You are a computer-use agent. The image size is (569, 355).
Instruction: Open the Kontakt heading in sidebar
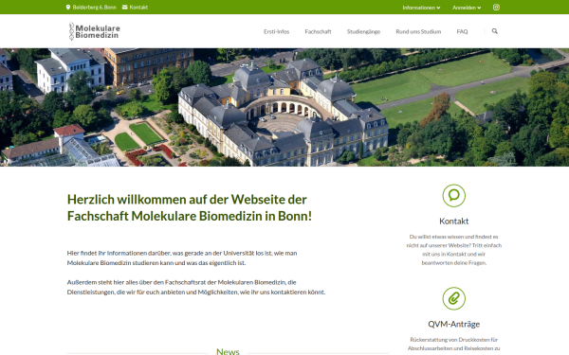453,221
